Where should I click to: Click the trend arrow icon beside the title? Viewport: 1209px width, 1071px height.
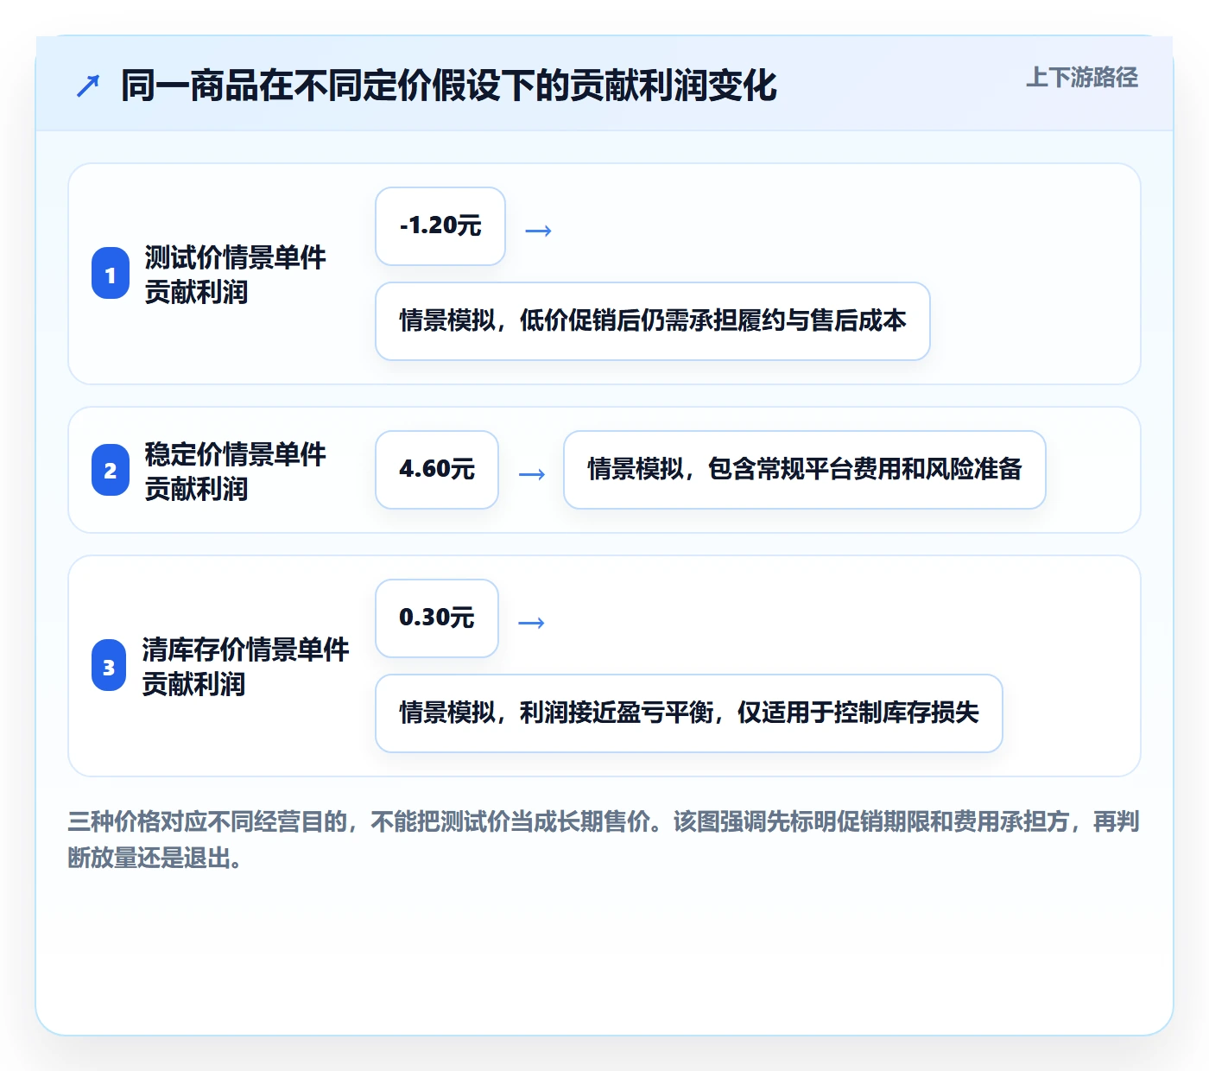pos(88,86)
